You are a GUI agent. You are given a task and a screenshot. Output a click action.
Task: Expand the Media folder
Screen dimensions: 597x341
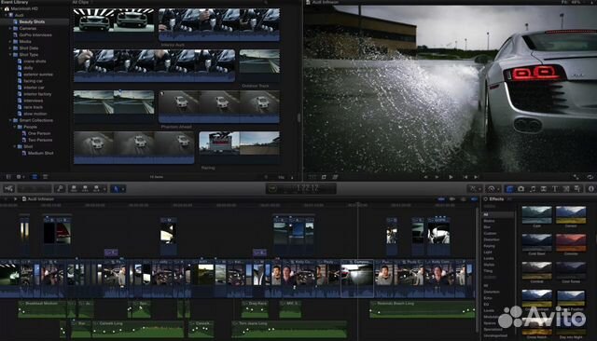(x=10, y=41)
